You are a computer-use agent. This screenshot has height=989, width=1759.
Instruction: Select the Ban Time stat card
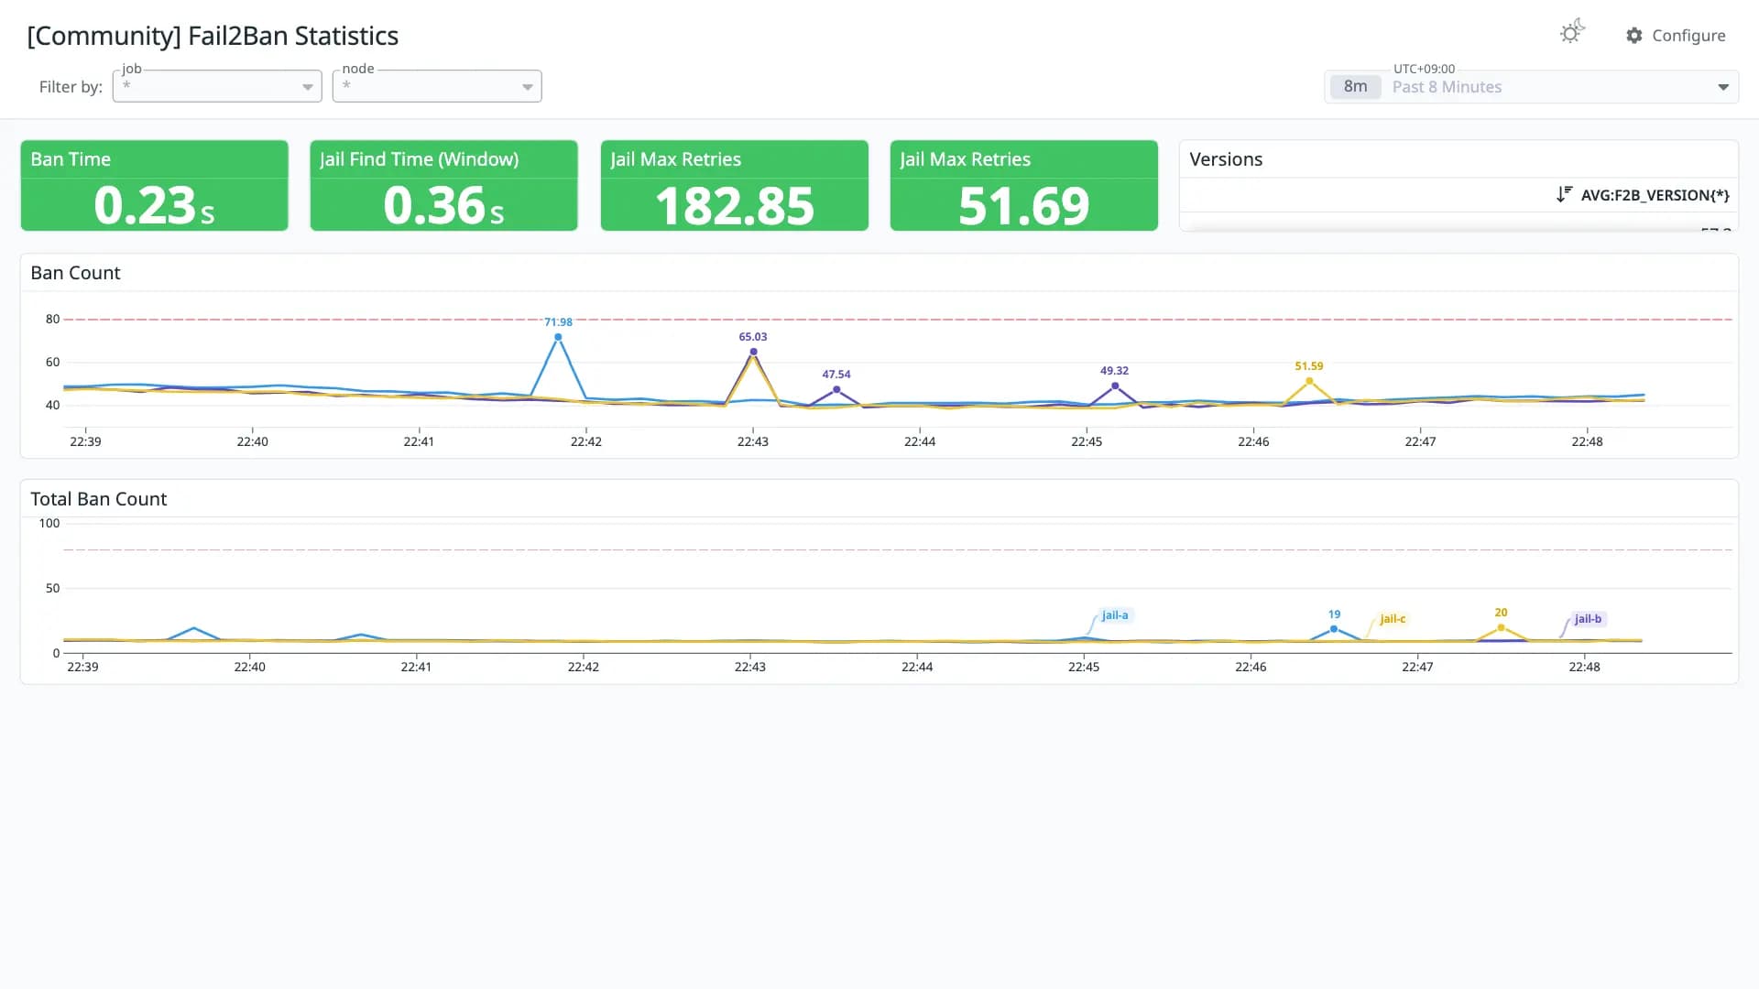[x=154, y=185]
